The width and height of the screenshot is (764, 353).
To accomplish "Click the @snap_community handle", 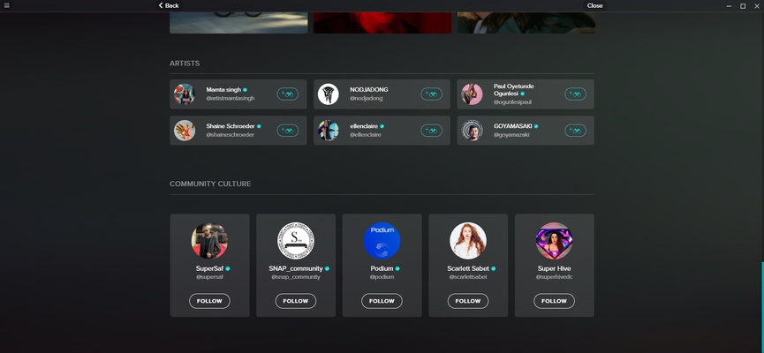I will click(x=296, y=277).
